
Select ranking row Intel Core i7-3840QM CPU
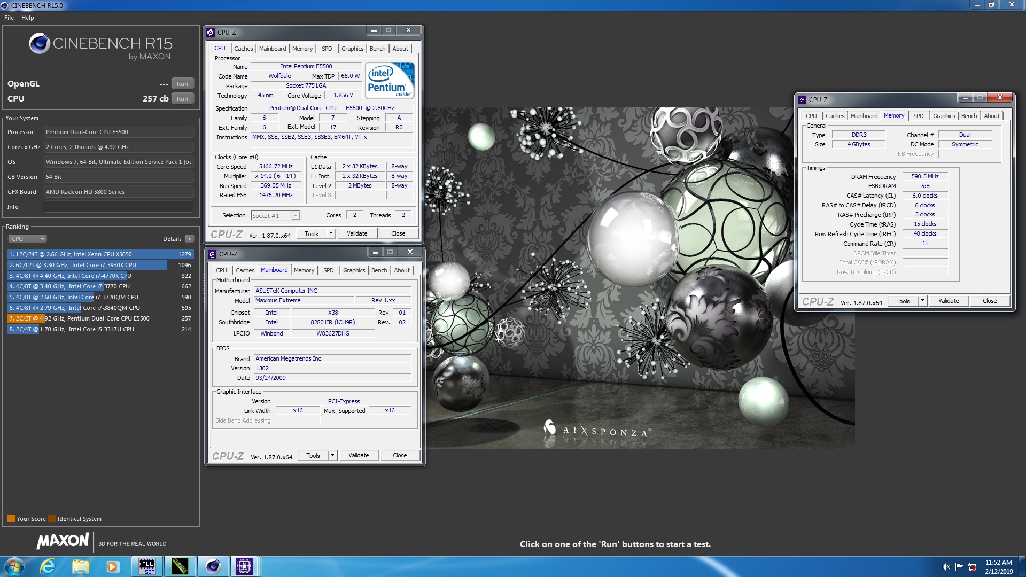[100, 308]
